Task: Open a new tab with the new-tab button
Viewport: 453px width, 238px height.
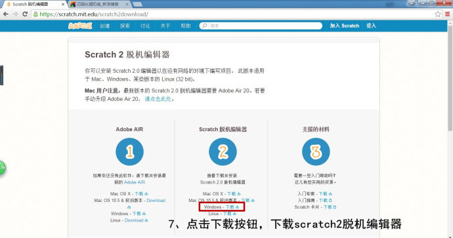Action: (137, 5)
